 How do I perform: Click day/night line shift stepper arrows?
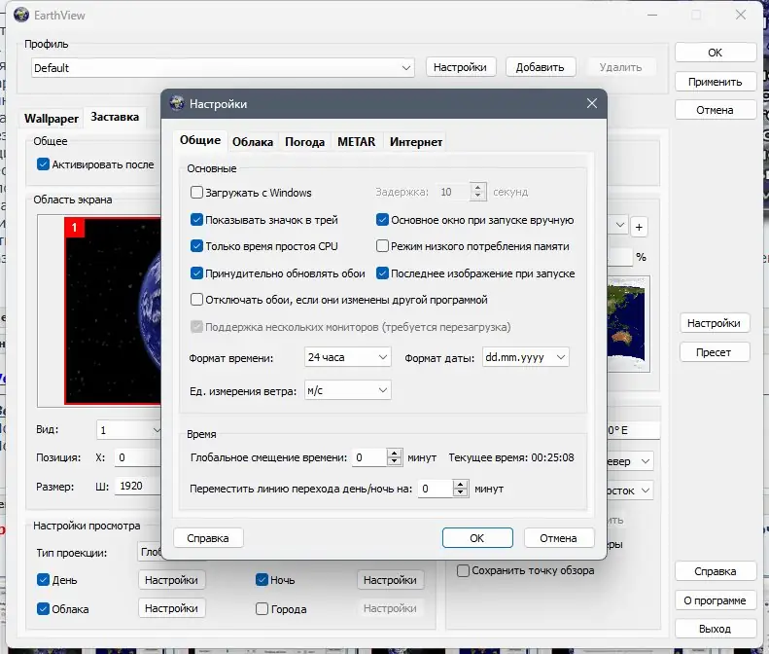(x=460, y=488)
